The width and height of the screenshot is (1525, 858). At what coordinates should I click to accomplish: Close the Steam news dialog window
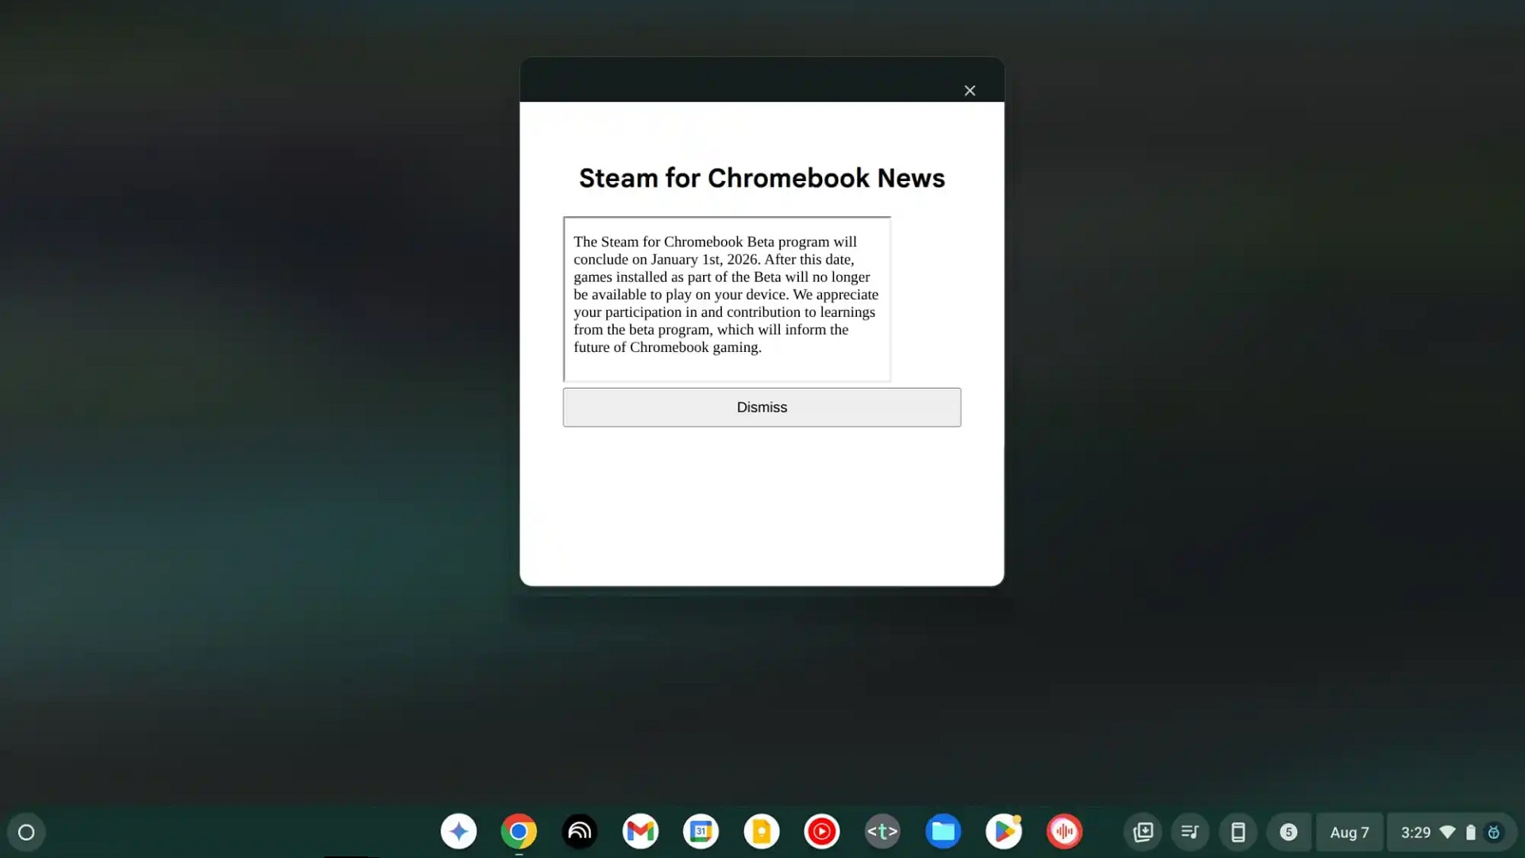(969, 91)
